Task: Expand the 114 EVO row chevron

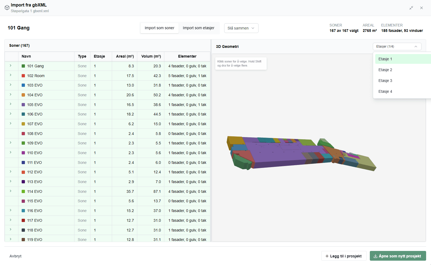Action: point(11,191)
